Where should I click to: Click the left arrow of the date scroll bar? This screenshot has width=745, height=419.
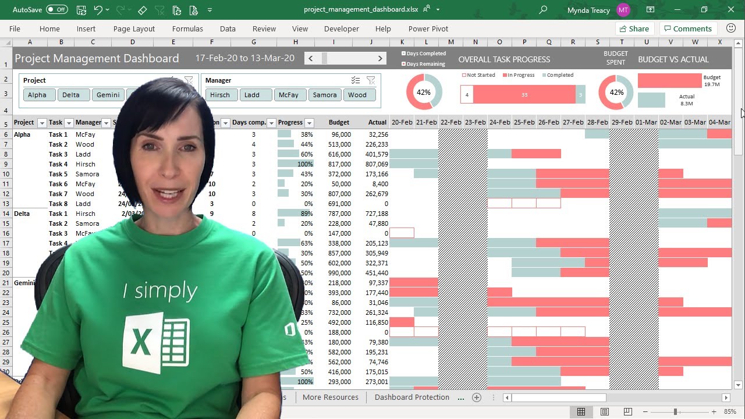coord(311,58)
